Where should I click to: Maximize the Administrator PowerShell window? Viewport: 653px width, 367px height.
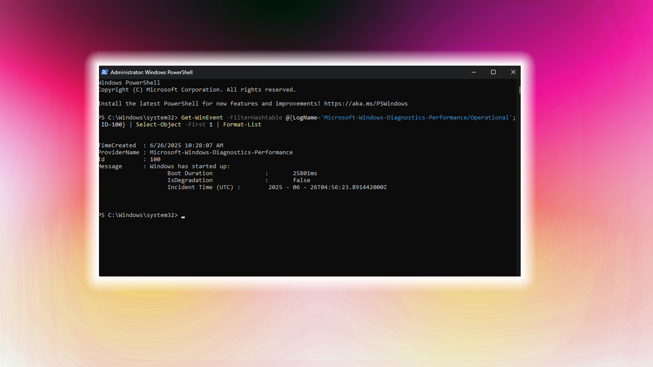point(493,72)
